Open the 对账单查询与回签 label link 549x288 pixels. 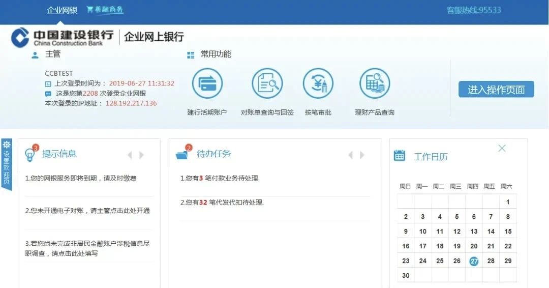[267, 112]
